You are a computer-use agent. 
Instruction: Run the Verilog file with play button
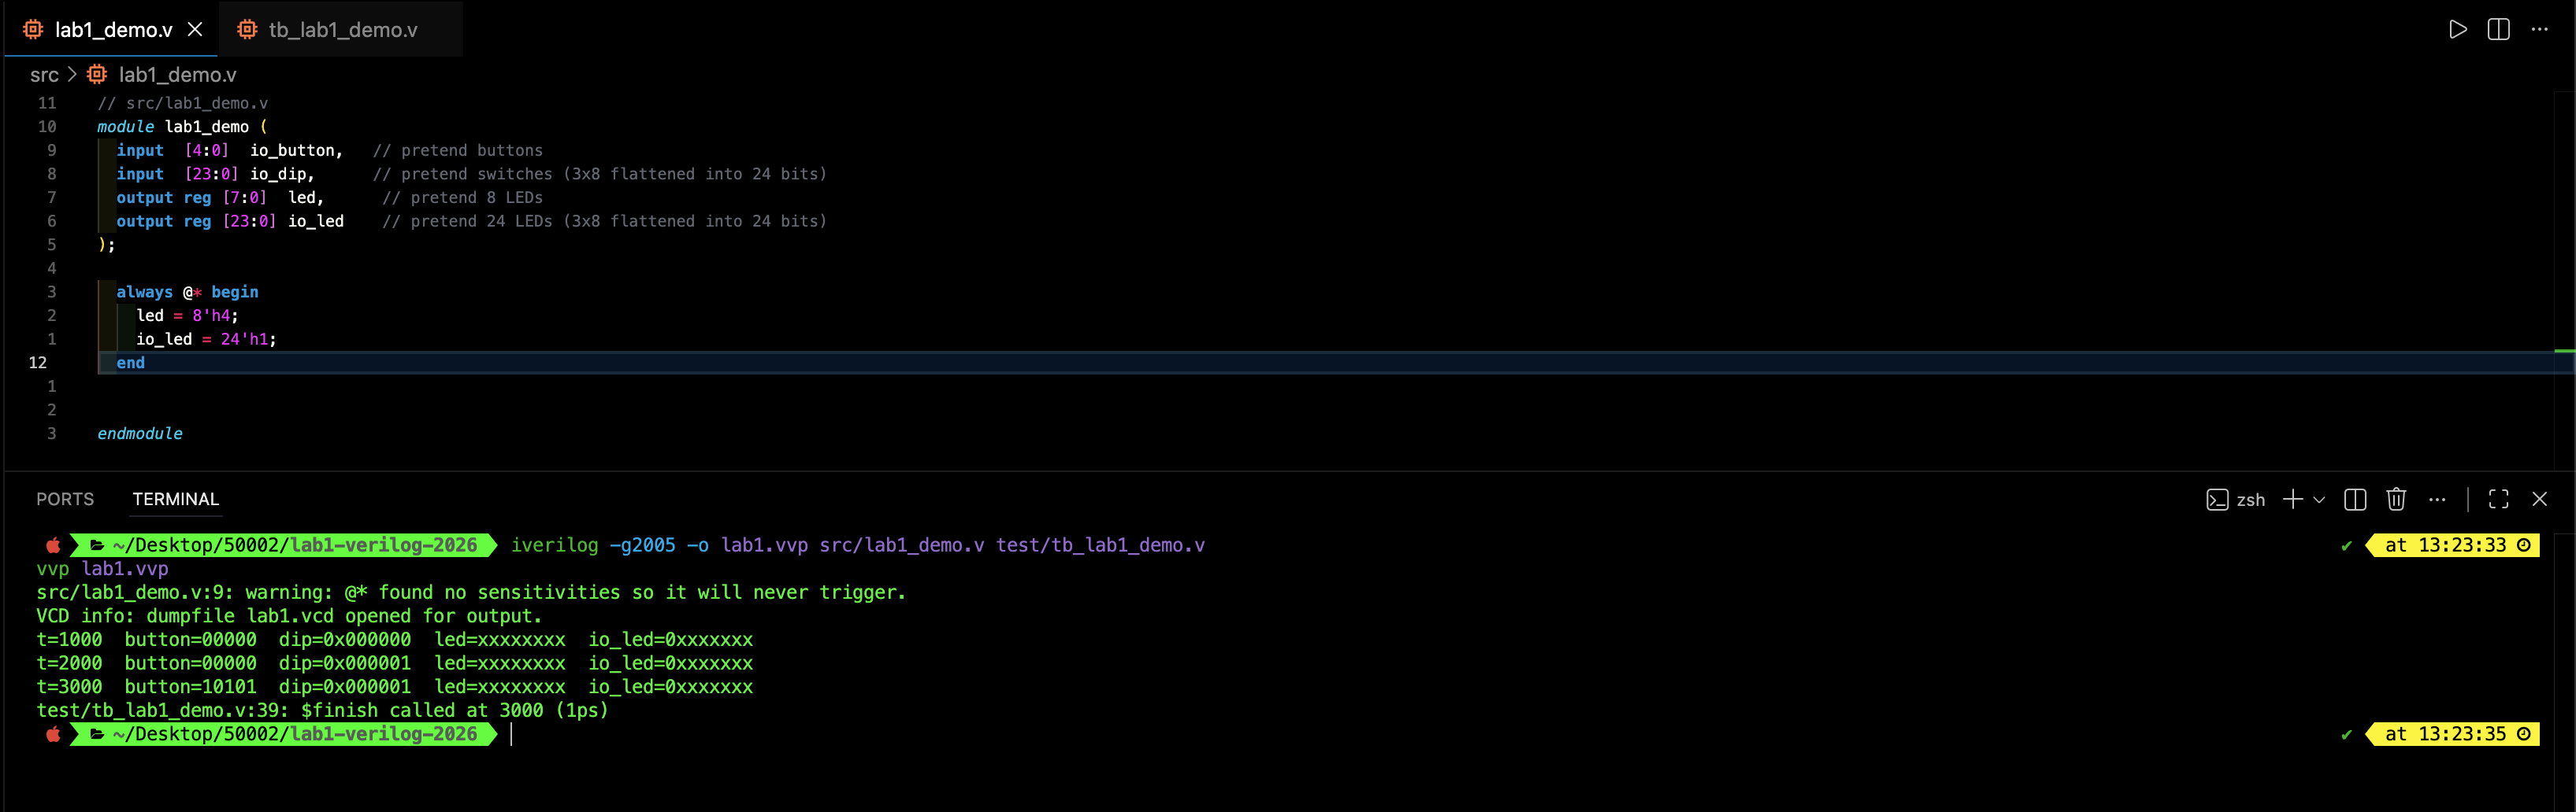coord(2457,30)
